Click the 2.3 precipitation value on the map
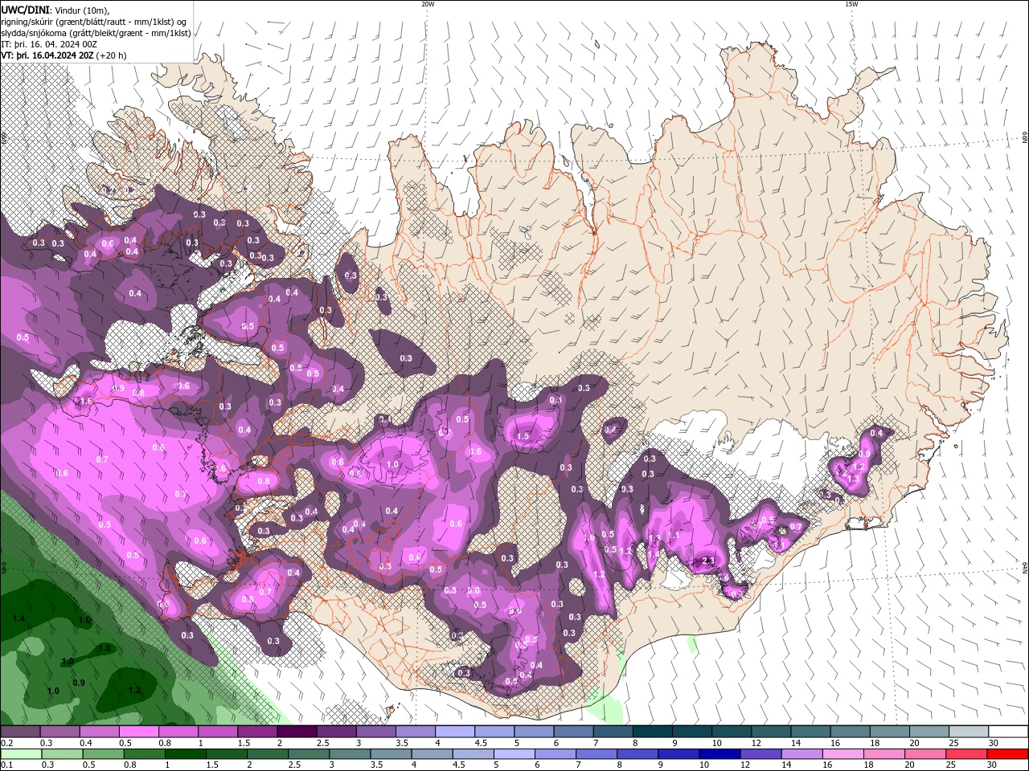The height and width of the screenshot is (771, 1029). click(708, 561)
